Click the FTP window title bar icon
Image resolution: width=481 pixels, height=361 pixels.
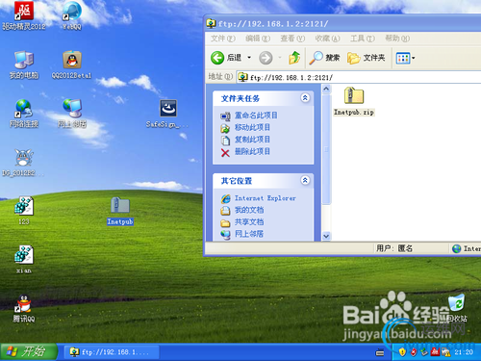click(x=211, y=24)
